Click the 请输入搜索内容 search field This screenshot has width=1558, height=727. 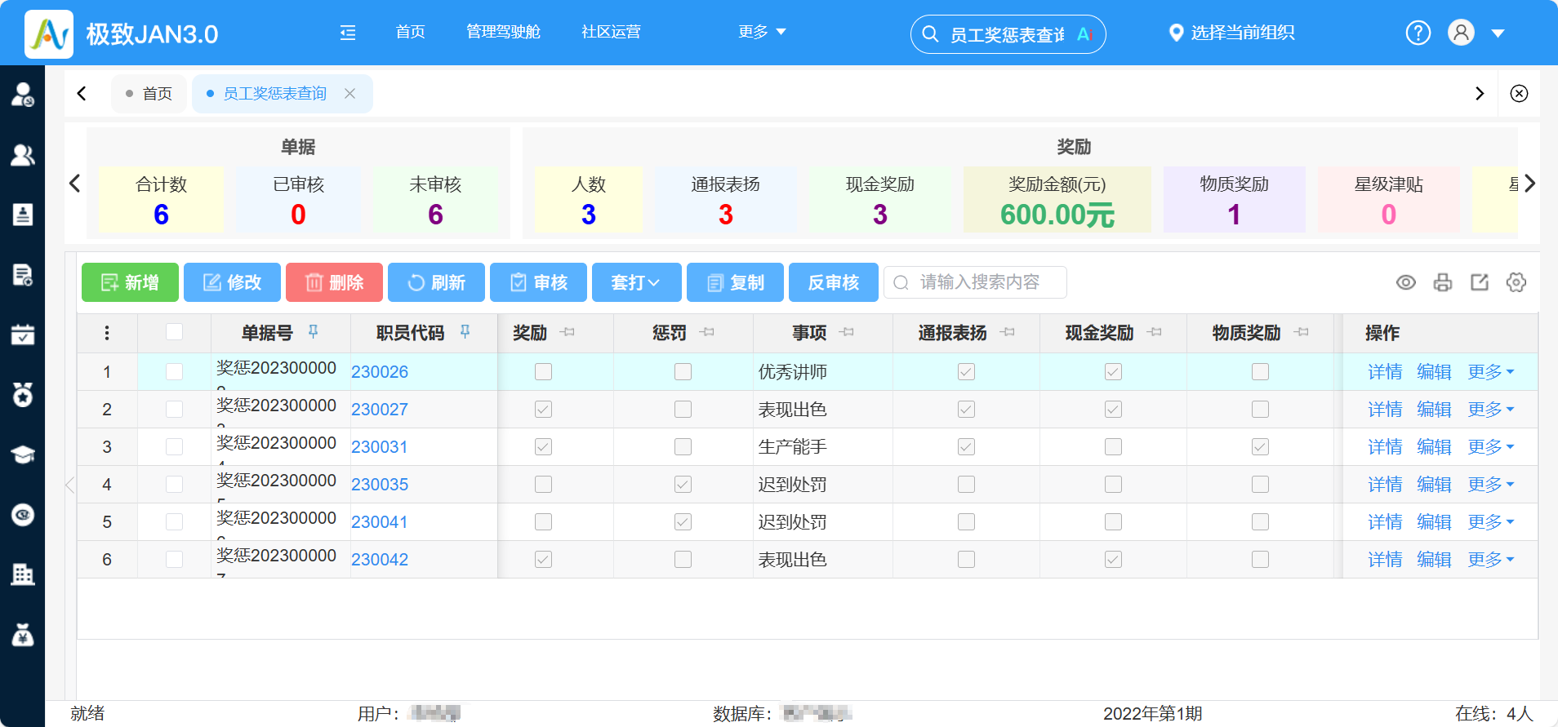point(980,282)
